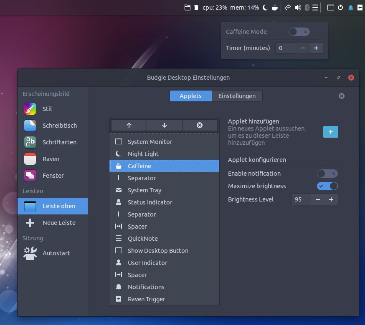Enable the notification toggle switch
Viewport: 365px width, 325px height.
tap(327, 174)
